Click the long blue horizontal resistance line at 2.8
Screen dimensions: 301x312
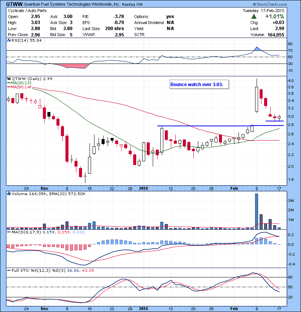click(x=220, y=126)
